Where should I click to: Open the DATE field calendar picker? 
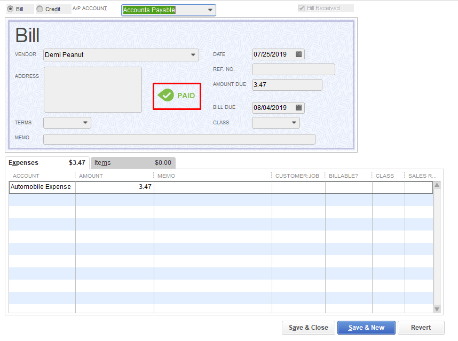(298, 54)
